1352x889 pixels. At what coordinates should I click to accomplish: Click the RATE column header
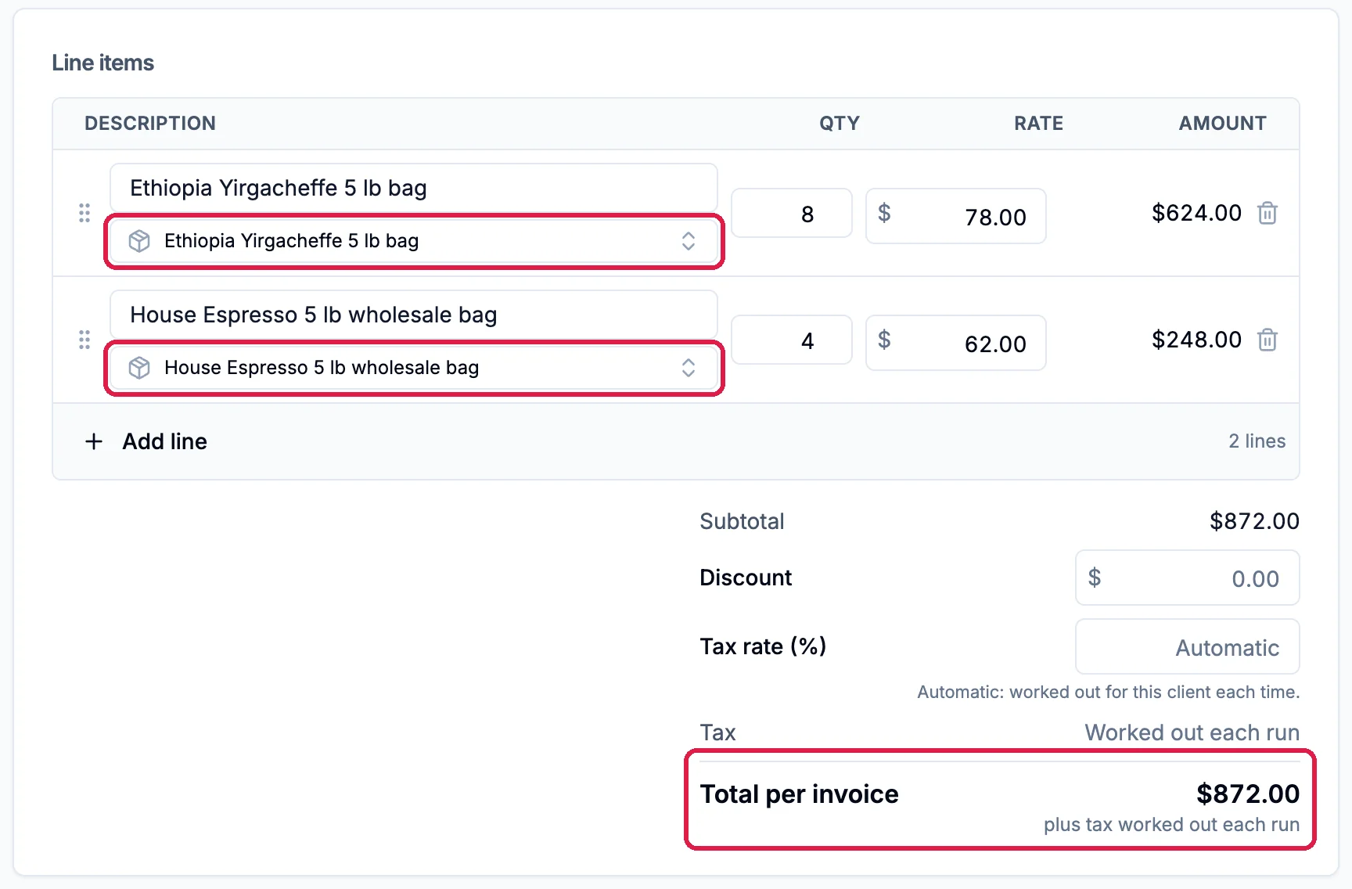[x=1038, y=124]
